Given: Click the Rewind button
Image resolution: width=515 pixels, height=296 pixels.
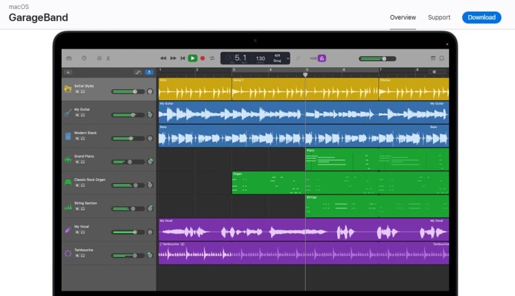Looking at the screenshot, I should click(163, 58).
